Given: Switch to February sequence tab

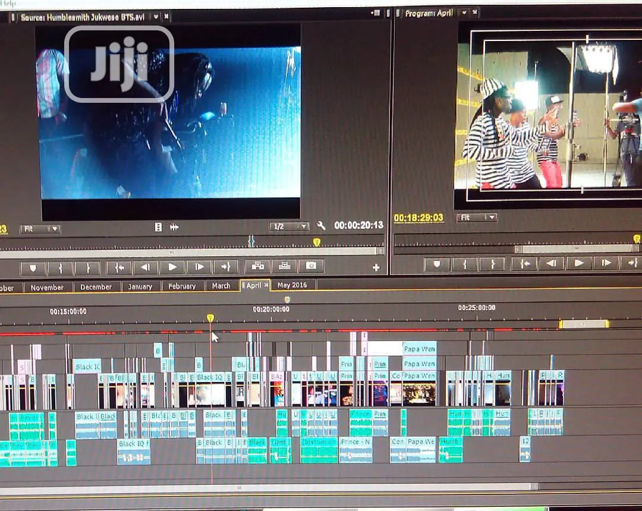Looking at the screenshot, I should pyautogui.click(x=182, y=286).
